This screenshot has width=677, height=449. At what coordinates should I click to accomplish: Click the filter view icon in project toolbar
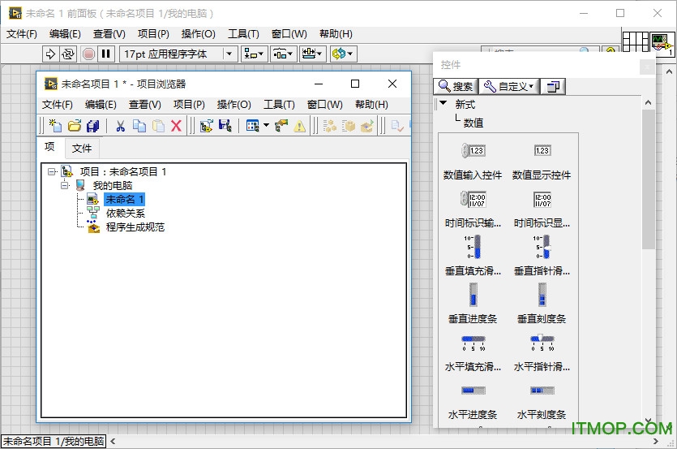pyautogui.click(x=253, y=126)
